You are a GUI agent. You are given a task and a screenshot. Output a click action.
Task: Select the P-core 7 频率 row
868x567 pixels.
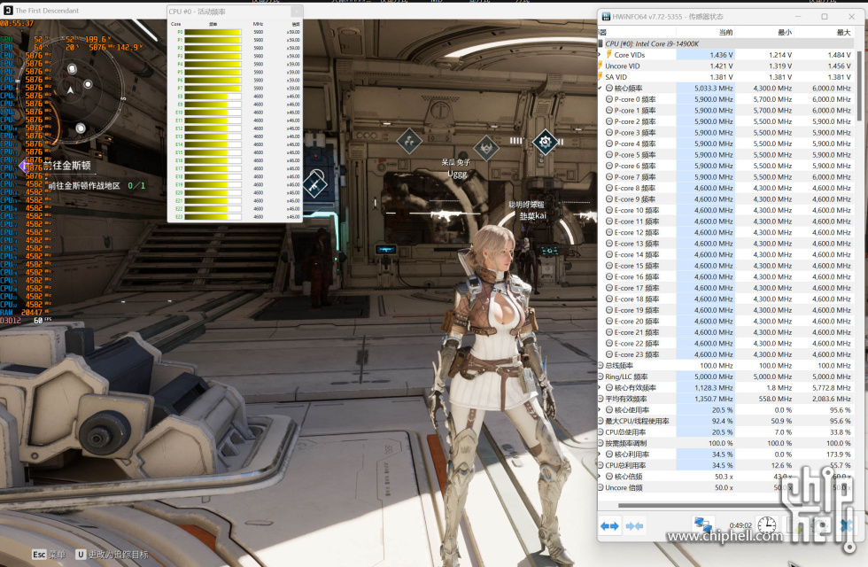coord(725,176)
